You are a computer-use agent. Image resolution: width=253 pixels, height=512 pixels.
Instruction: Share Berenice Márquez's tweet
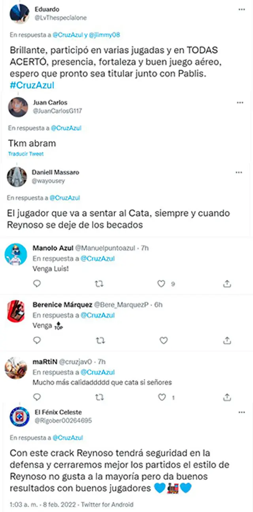(x=227, y=340)
